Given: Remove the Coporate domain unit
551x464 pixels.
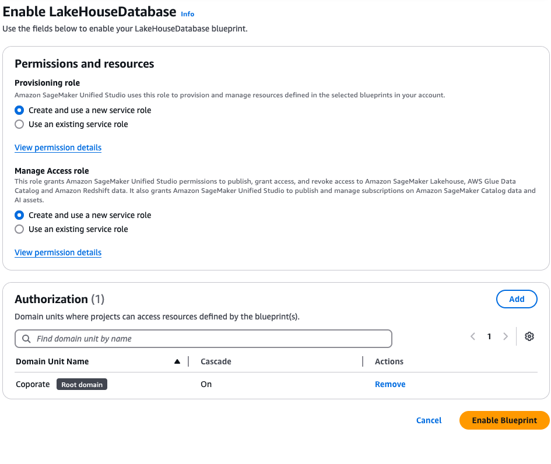Looking at the screenshot, I should click(x=390, y=384).
